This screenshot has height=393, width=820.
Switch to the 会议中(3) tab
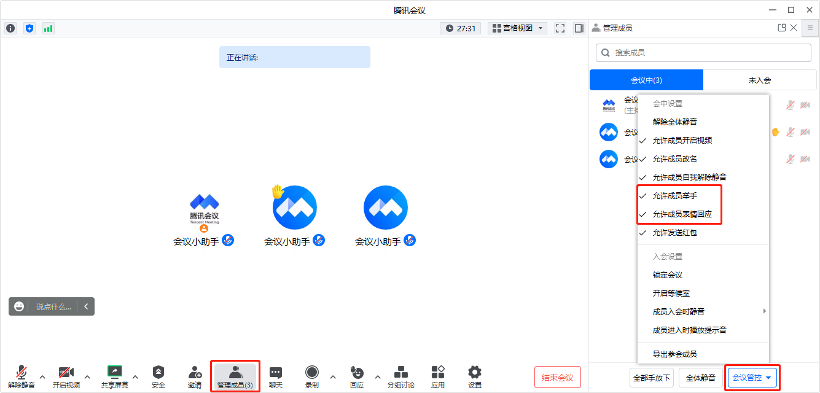[646, 80]
